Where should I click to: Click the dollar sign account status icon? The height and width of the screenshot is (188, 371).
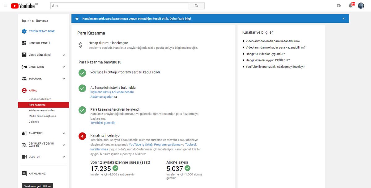point(80,45)
